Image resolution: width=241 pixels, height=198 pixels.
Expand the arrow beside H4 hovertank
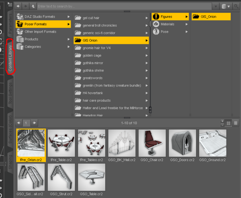(x=147, y=93)
